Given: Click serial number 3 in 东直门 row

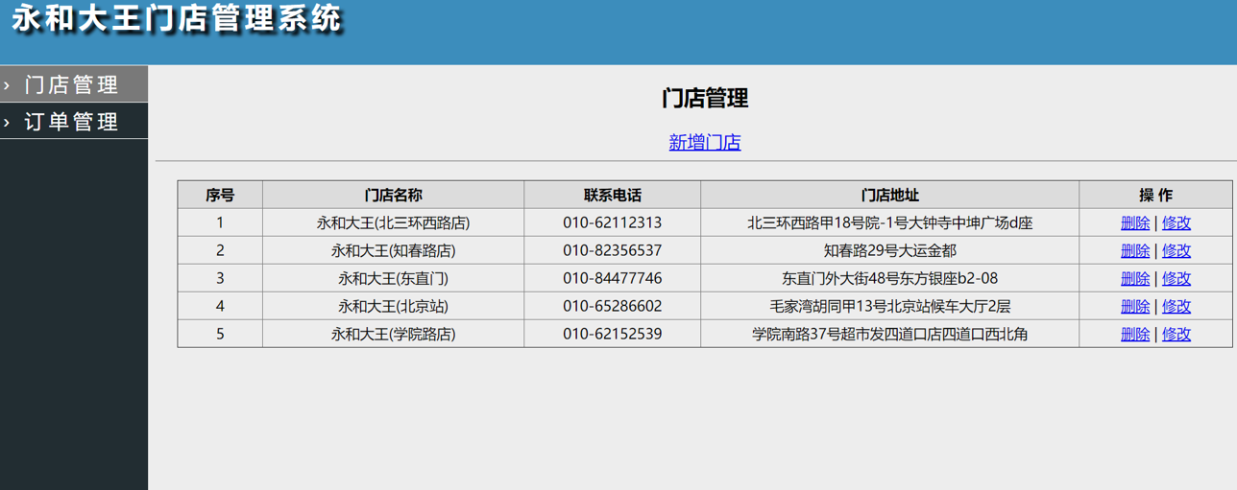Looking at the screenshot, I should click(220, 278).
